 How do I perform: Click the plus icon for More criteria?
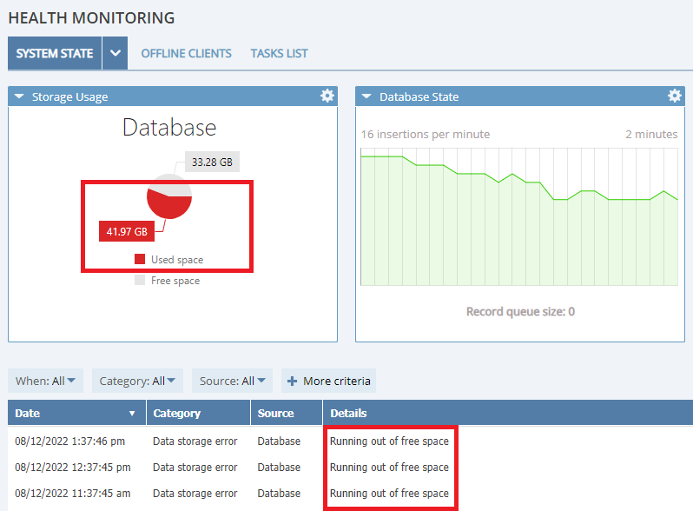tap(292, 381)
